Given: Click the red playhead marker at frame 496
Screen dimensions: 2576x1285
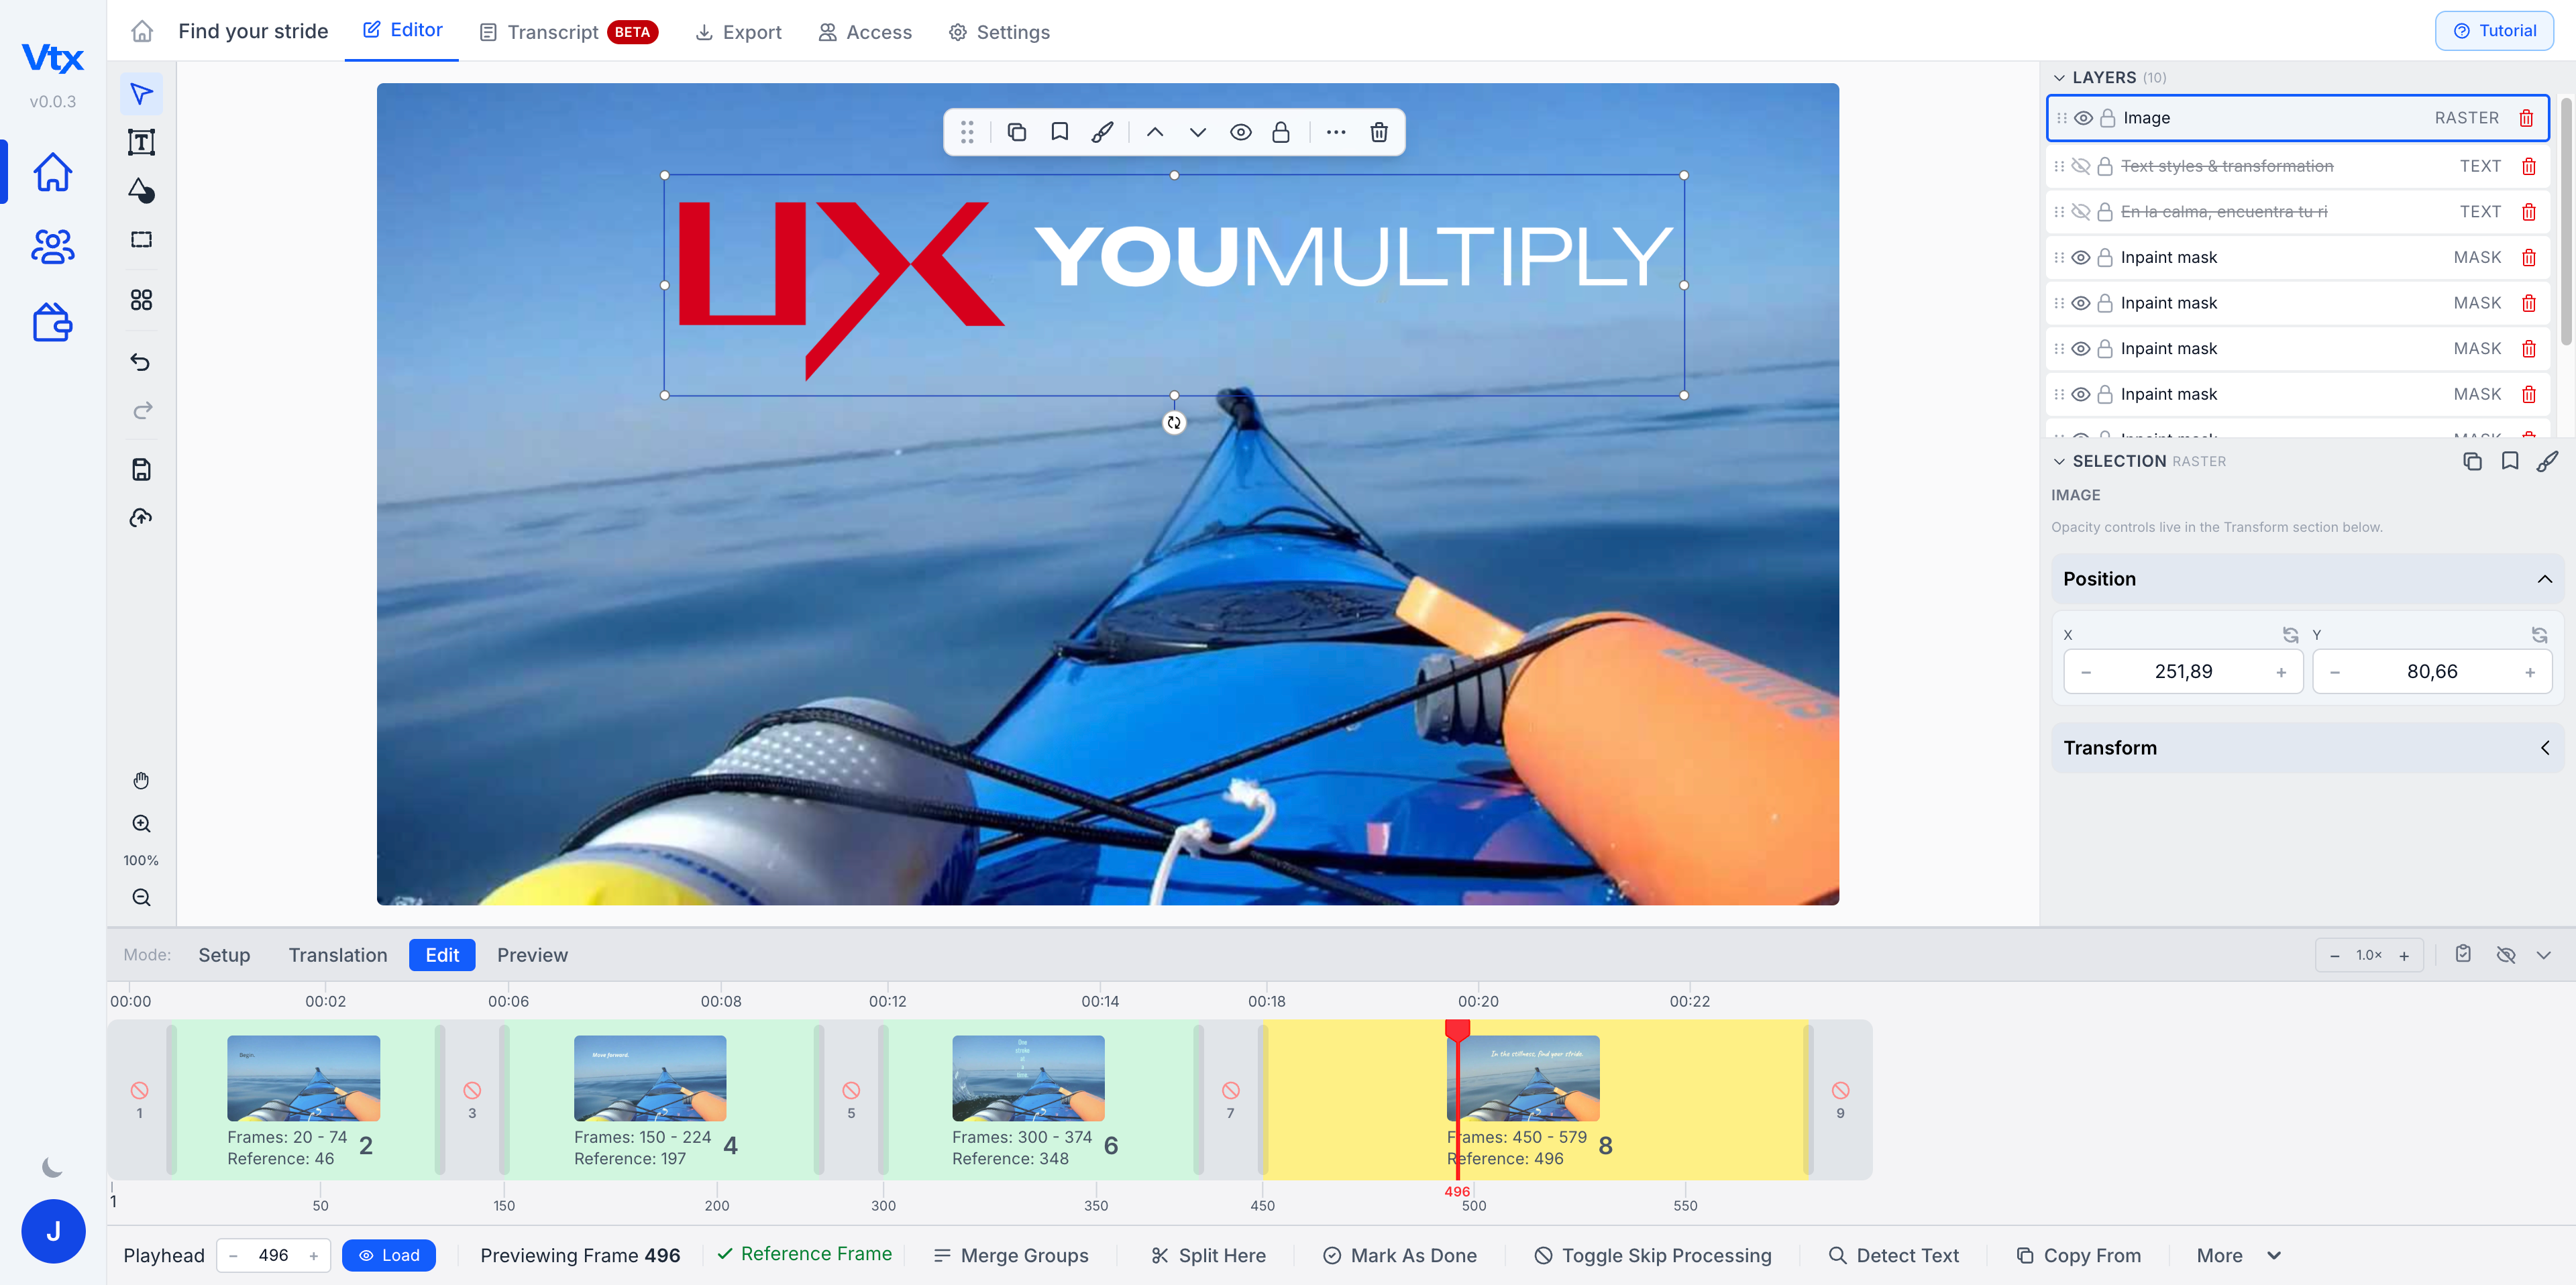Looking at the screenshot, I should coord(1457,1031).
